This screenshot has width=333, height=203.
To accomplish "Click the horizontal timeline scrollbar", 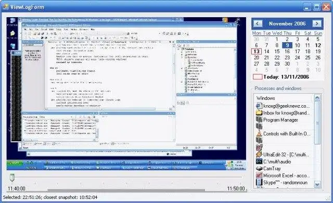I will [x=126, y=191].
